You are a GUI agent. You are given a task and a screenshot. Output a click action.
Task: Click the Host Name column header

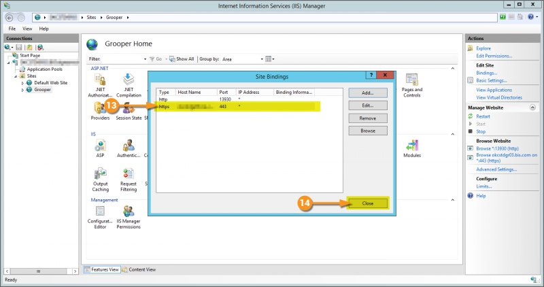197,92
